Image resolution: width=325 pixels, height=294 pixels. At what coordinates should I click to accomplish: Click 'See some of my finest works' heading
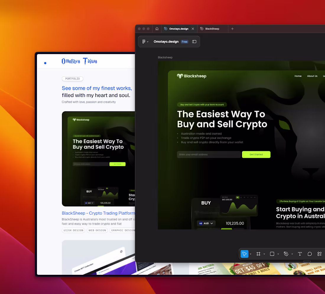97,88
